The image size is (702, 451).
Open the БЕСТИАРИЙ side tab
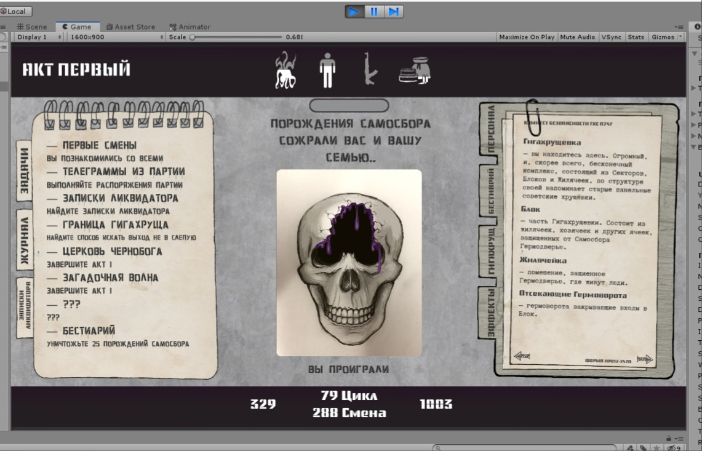(491, 190)
